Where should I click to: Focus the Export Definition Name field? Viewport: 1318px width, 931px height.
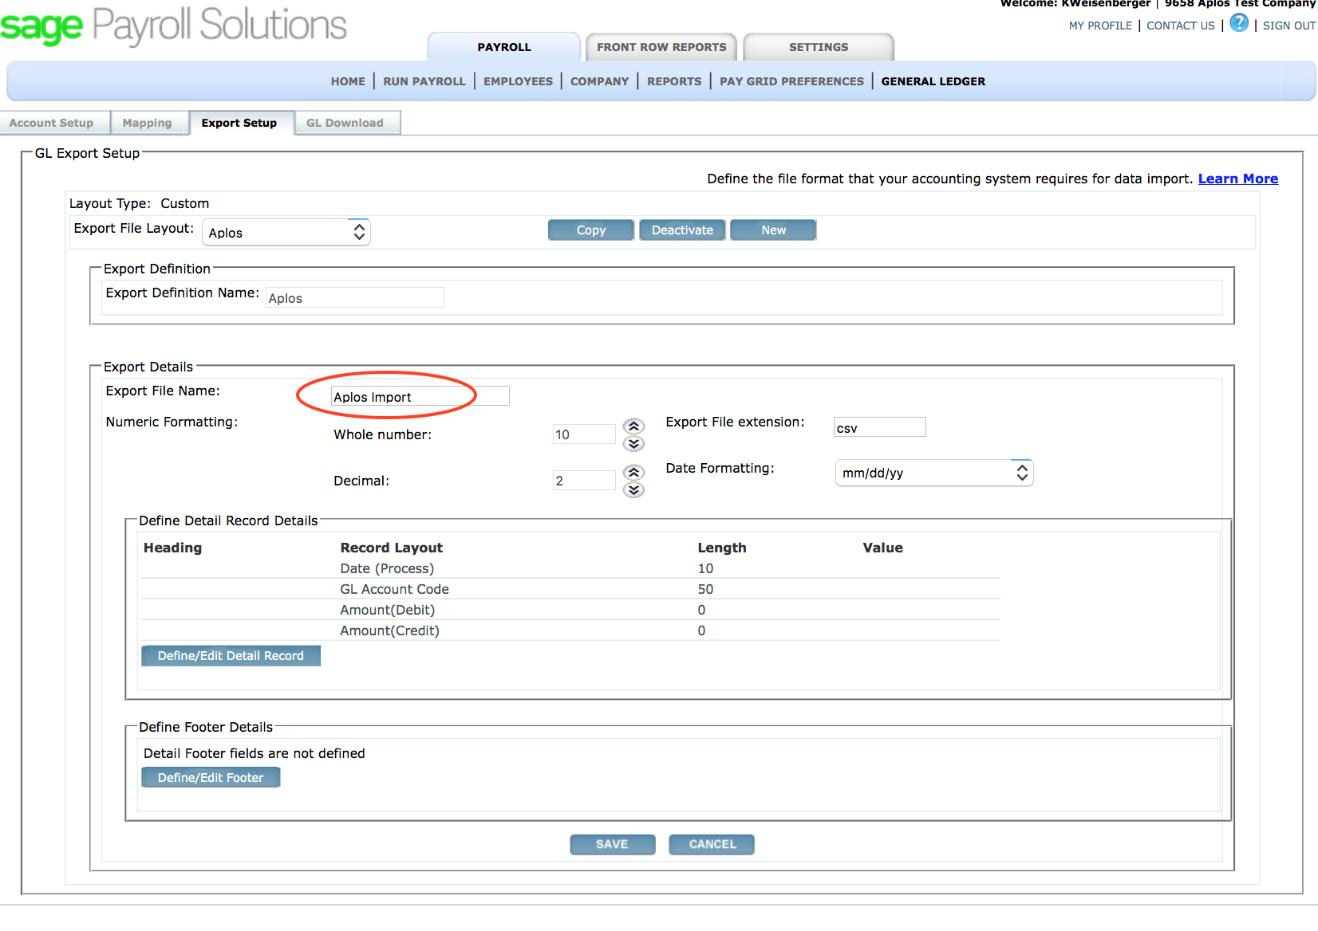(355, 297)
